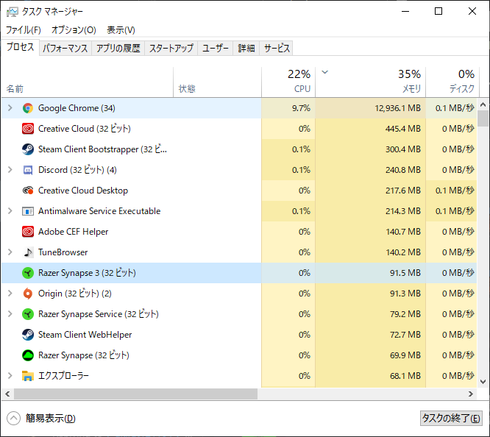Image resolution: width=490 pixels, height=437 pixels.
Task: Click the Antimalware Service Executable icon
Action: (x=28, y=211)
